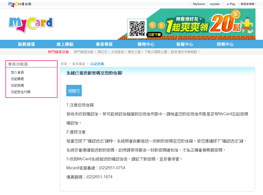Click the 2.連按注意 text

pyautogui.click(x=76, y=132)
